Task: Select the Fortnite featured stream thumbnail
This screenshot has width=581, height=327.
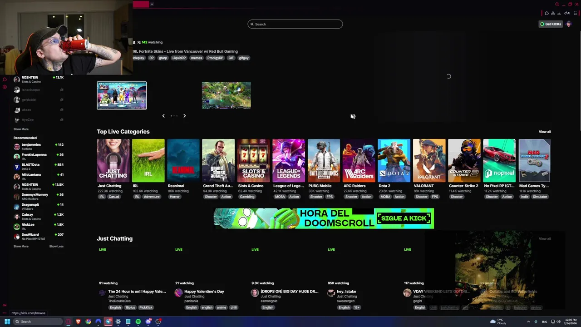Action: [x=122, y=95]
